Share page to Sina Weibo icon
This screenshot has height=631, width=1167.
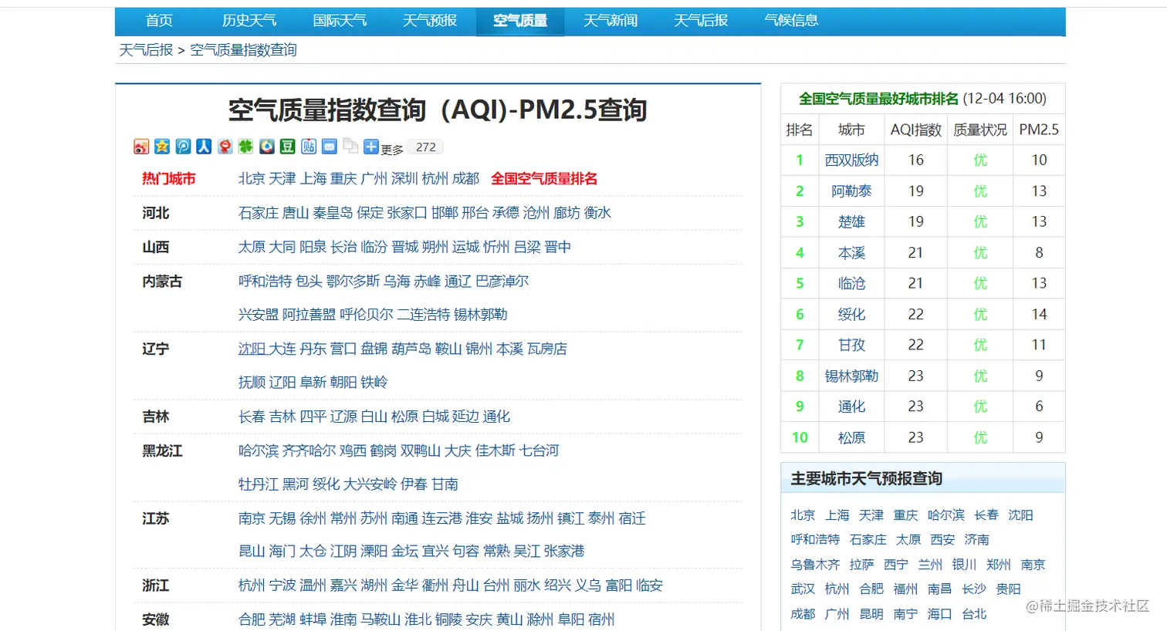(x=141, y=147)
